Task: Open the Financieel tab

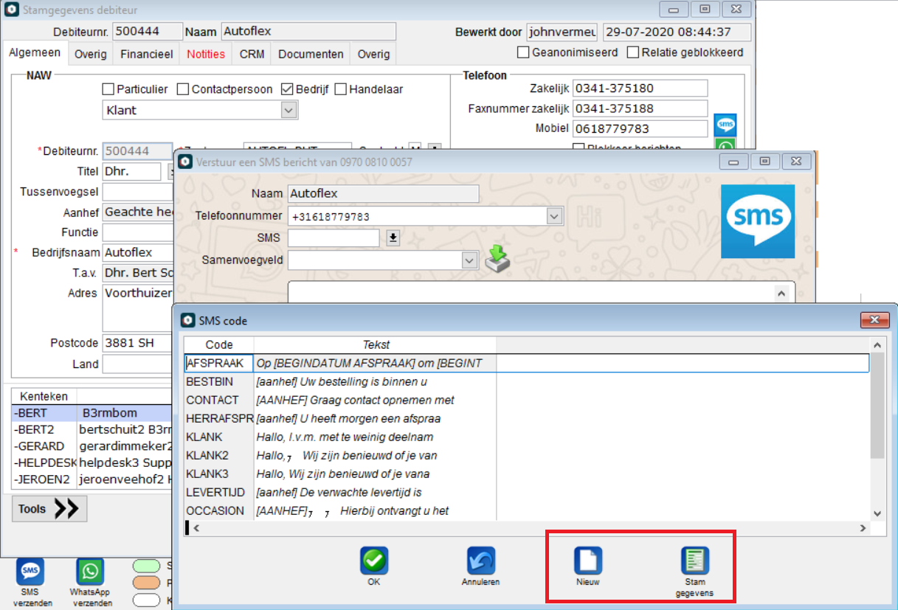Action: coord(146,54)
